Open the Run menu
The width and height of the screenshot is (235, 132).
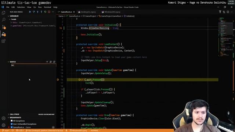tap(40, 7)
